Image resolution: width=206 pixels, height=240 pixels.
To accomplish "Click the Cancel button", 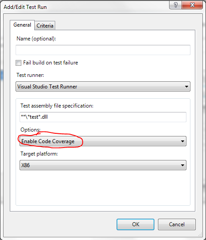I will pyautogui.click(x=177, y=224).
